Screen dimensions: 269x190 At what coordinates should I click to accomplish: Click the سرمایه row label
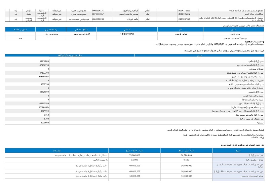point(260,122)
